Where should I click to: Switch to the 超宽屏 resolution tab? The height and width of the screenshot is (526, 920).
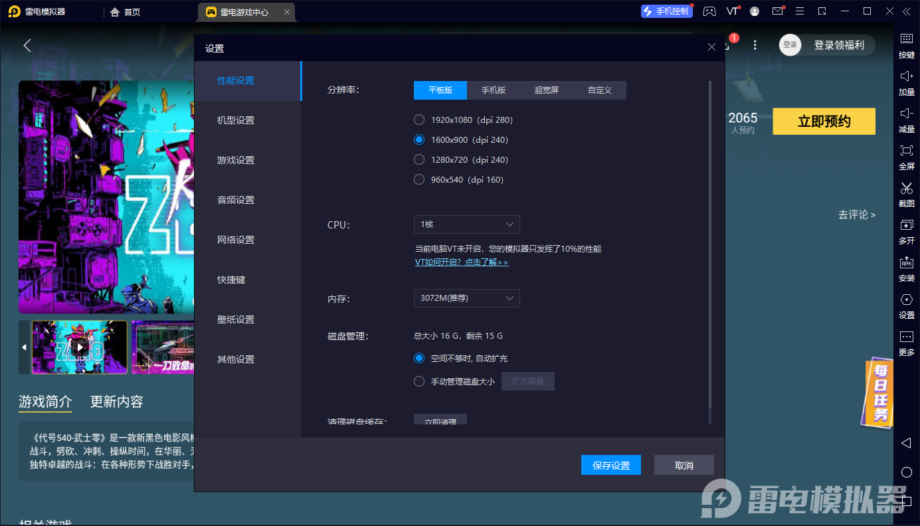[547, 90]
